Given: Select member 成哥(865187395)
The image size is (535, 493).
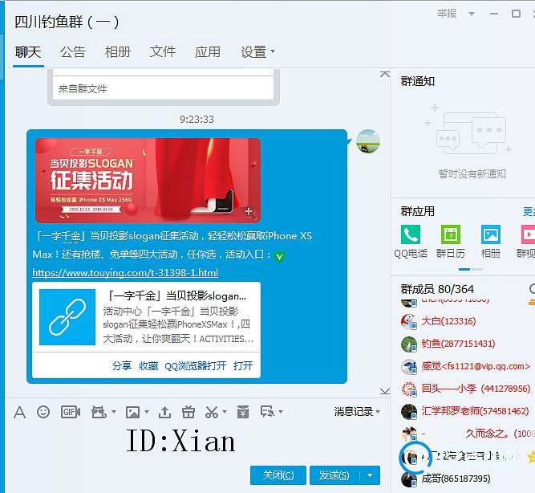Looking at the screenshot, I should coord(456,479).
